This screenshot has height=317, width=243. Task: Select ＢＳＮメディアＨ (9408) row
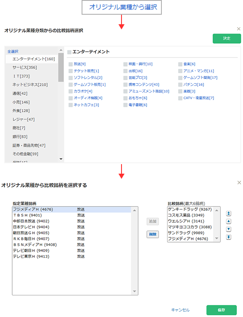click(x=72, y=245)
